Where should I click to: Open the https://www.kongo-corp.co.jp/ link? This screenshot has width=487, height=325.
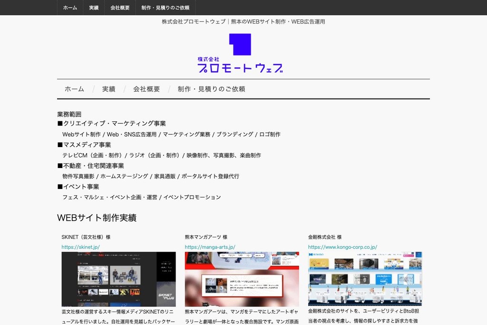(x=342, y=247)
